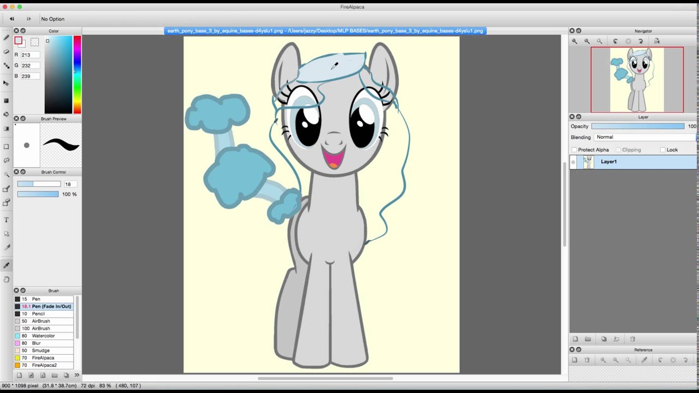This screenshot has width=699, height=393.
Task: Click canvas horizontal scrollbar
Action: click(325, 378)
